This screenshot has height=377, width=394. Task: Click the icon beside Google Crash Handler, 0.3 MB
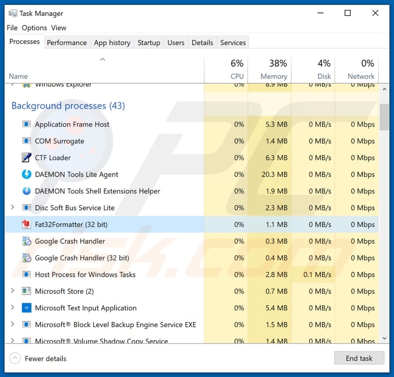[26, 241]
